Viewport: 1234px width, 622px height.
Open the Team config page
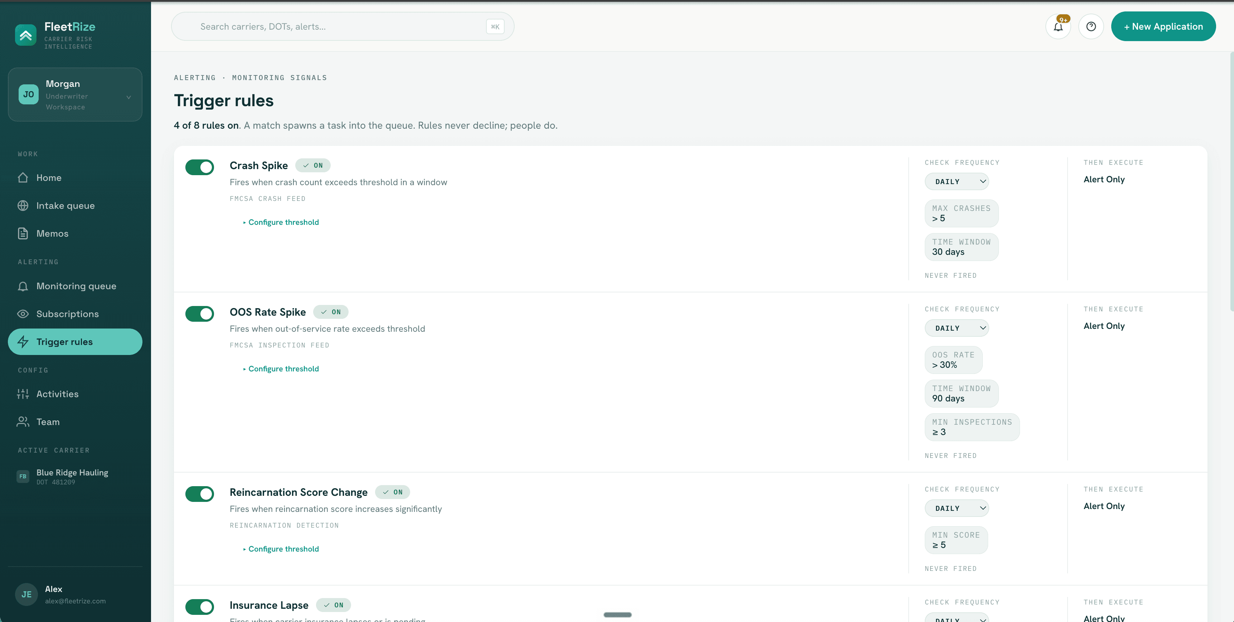point(75,422)
